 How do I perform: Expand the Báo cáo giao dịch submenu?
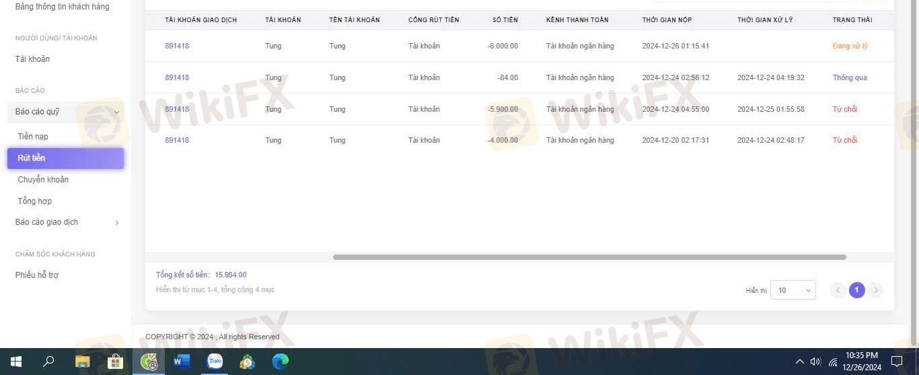[x=65, y=222]
